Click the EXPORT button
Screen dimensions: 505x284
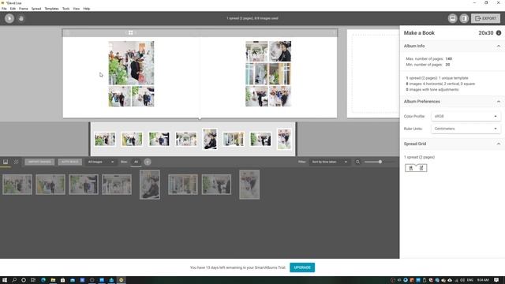click(x=486, y=18)
